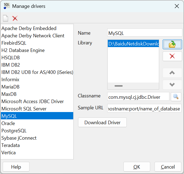This screenshot has height=174, width=184.
Task: Click the highlighted MySQL driver row
Action: [37, 116]
